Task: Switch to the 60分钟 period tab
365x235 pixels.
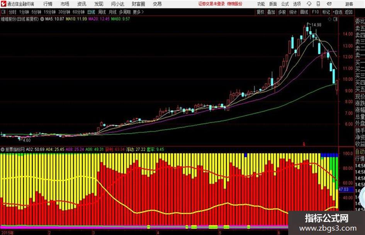Action: 79,12
